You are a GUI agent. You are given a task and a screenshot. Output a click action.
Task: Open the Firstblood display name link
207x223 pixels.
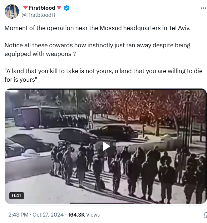point(42,8)
